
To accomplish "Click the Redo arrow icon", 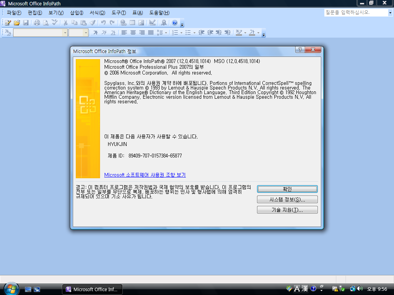I will pos(112,23).
